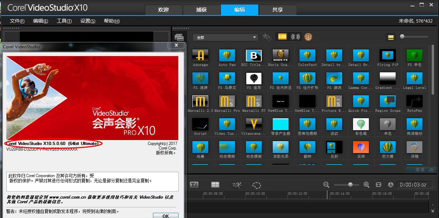This screenshot has height=218, width=439.
Task: Click OK in the About dialog
Action: (166, 216)
